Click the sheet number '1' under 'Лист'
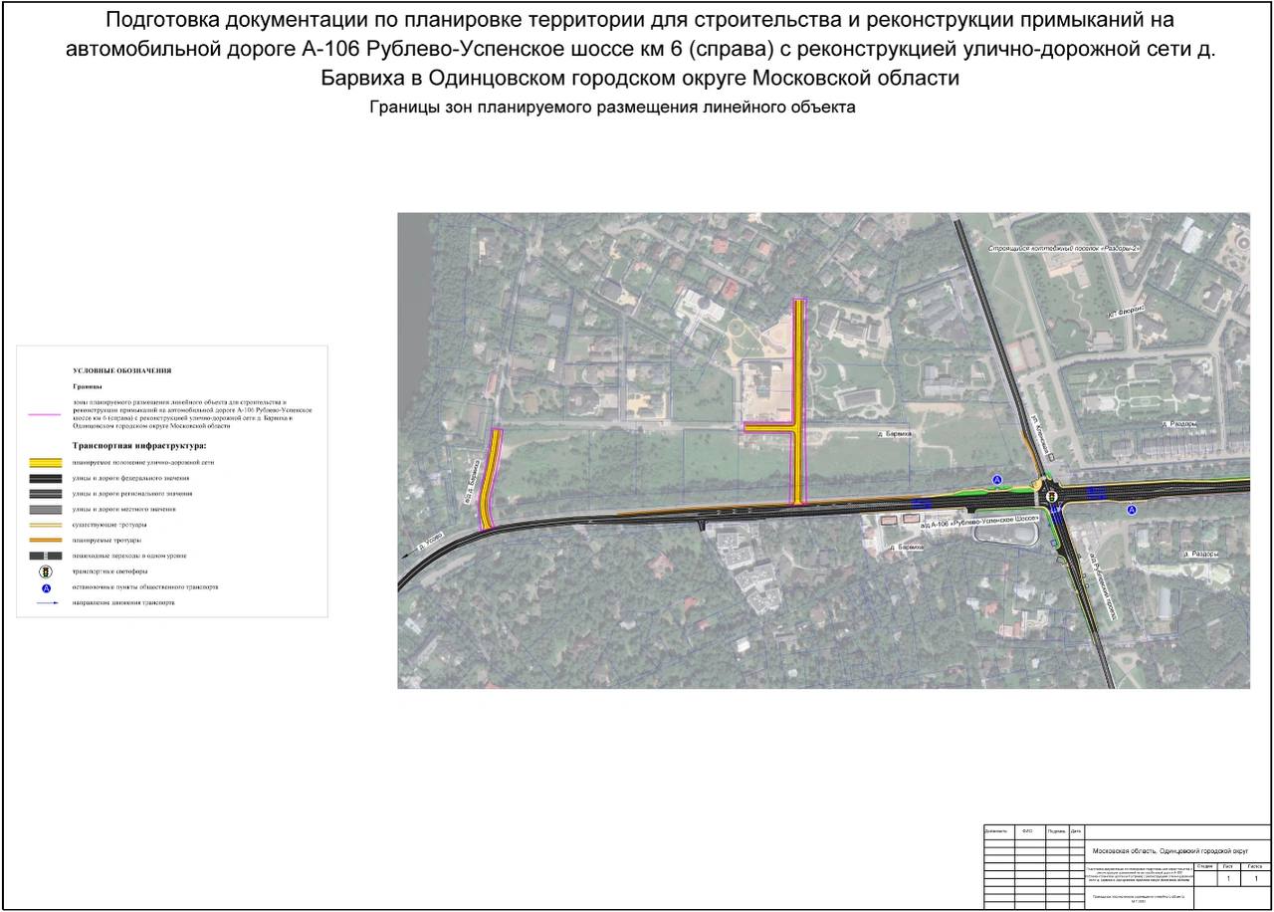The height and width of the screenshot is (912, 1274). click(x=1228, y=879)
